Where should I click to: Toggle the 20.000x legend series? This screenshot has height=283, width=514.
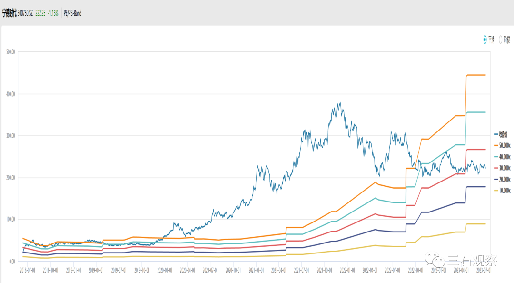[502, 179]
